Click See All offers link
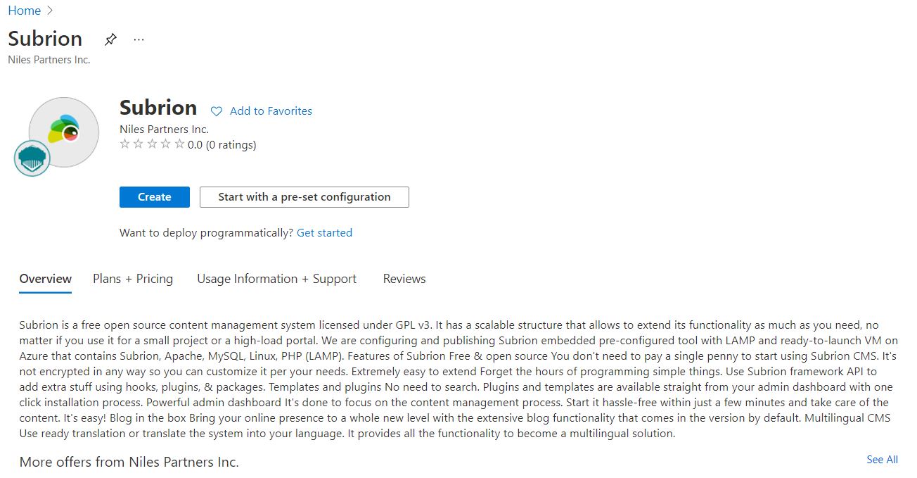The width and height of the screenshot is (917, 478). pos(882,460)
